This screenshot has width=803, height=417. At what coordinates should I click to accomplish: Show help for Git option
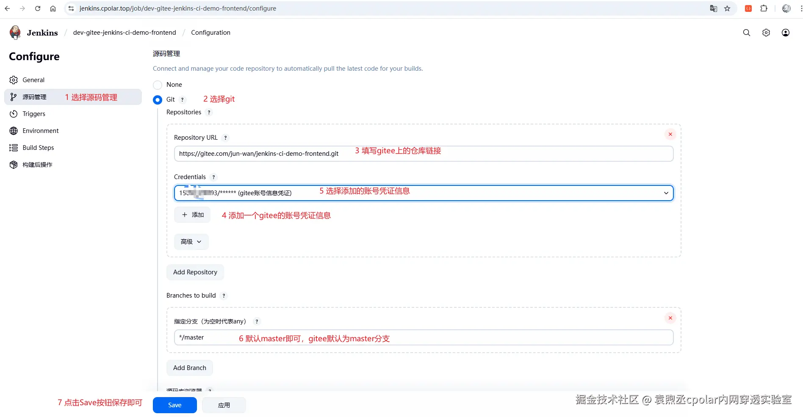pyautogui.click(x=183, y=100)
